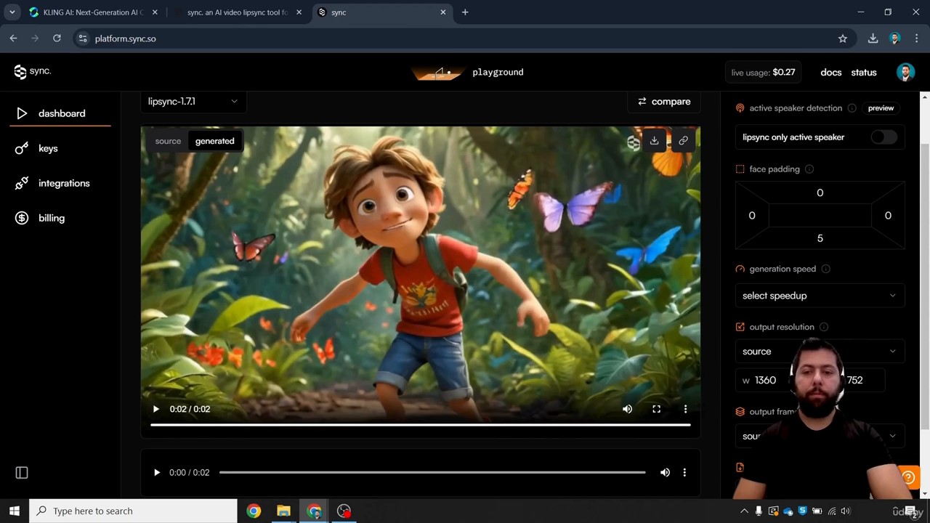Edit the right face padding value
The height and width of the screenshot is (523, 930).
tap(888, 216)
